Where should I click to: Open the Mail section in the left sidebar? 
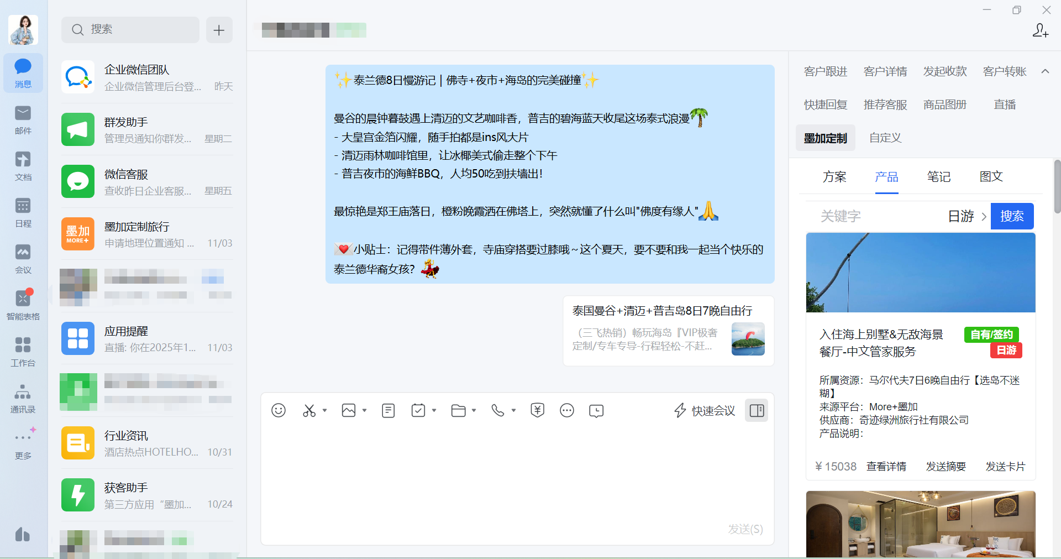pos(23,119)
